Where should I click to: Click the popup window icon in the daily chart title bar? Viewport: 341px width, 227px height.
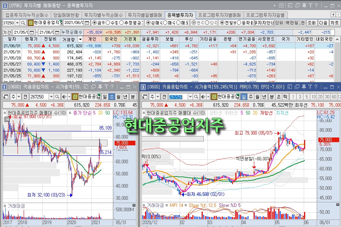[x=297, y=87]
